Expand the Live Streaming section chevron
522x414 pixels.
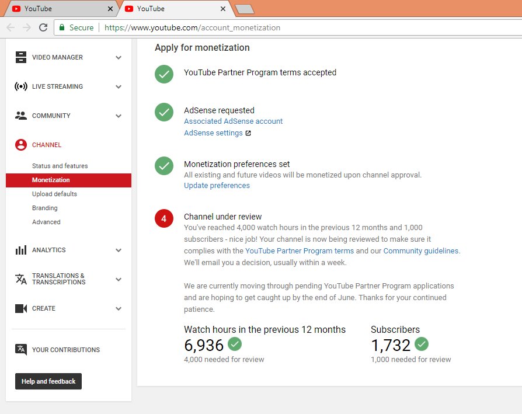(118, 87)
